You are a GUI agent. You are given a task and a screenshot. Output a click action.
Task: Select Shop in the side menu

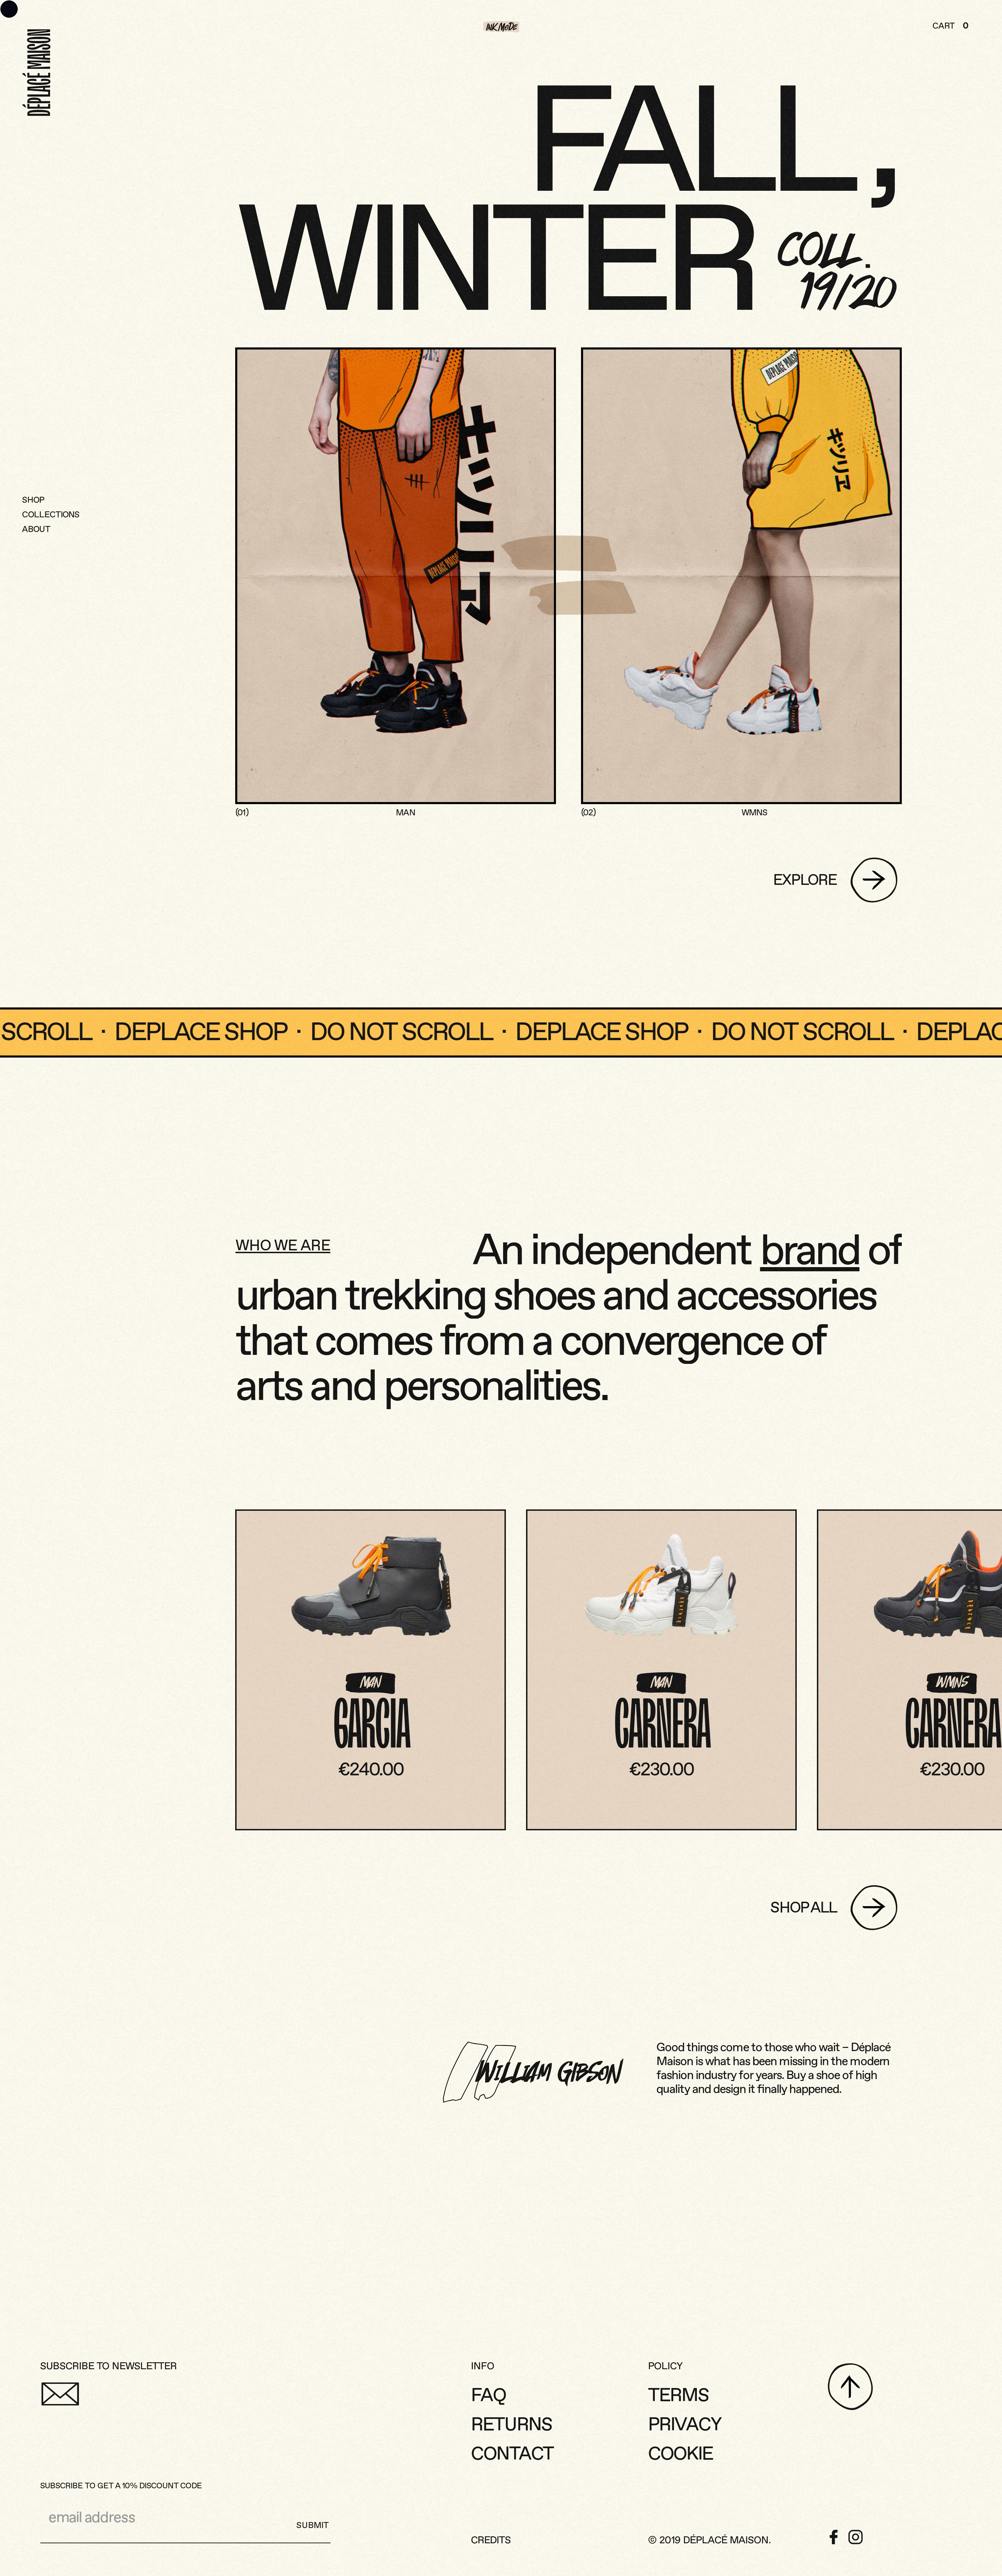[x=33, y=499]
